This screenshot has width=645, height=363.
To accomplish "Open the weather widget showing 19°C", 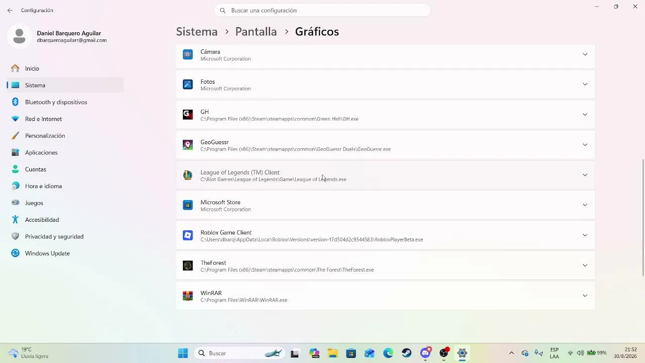I will click(x=29, y=353).
